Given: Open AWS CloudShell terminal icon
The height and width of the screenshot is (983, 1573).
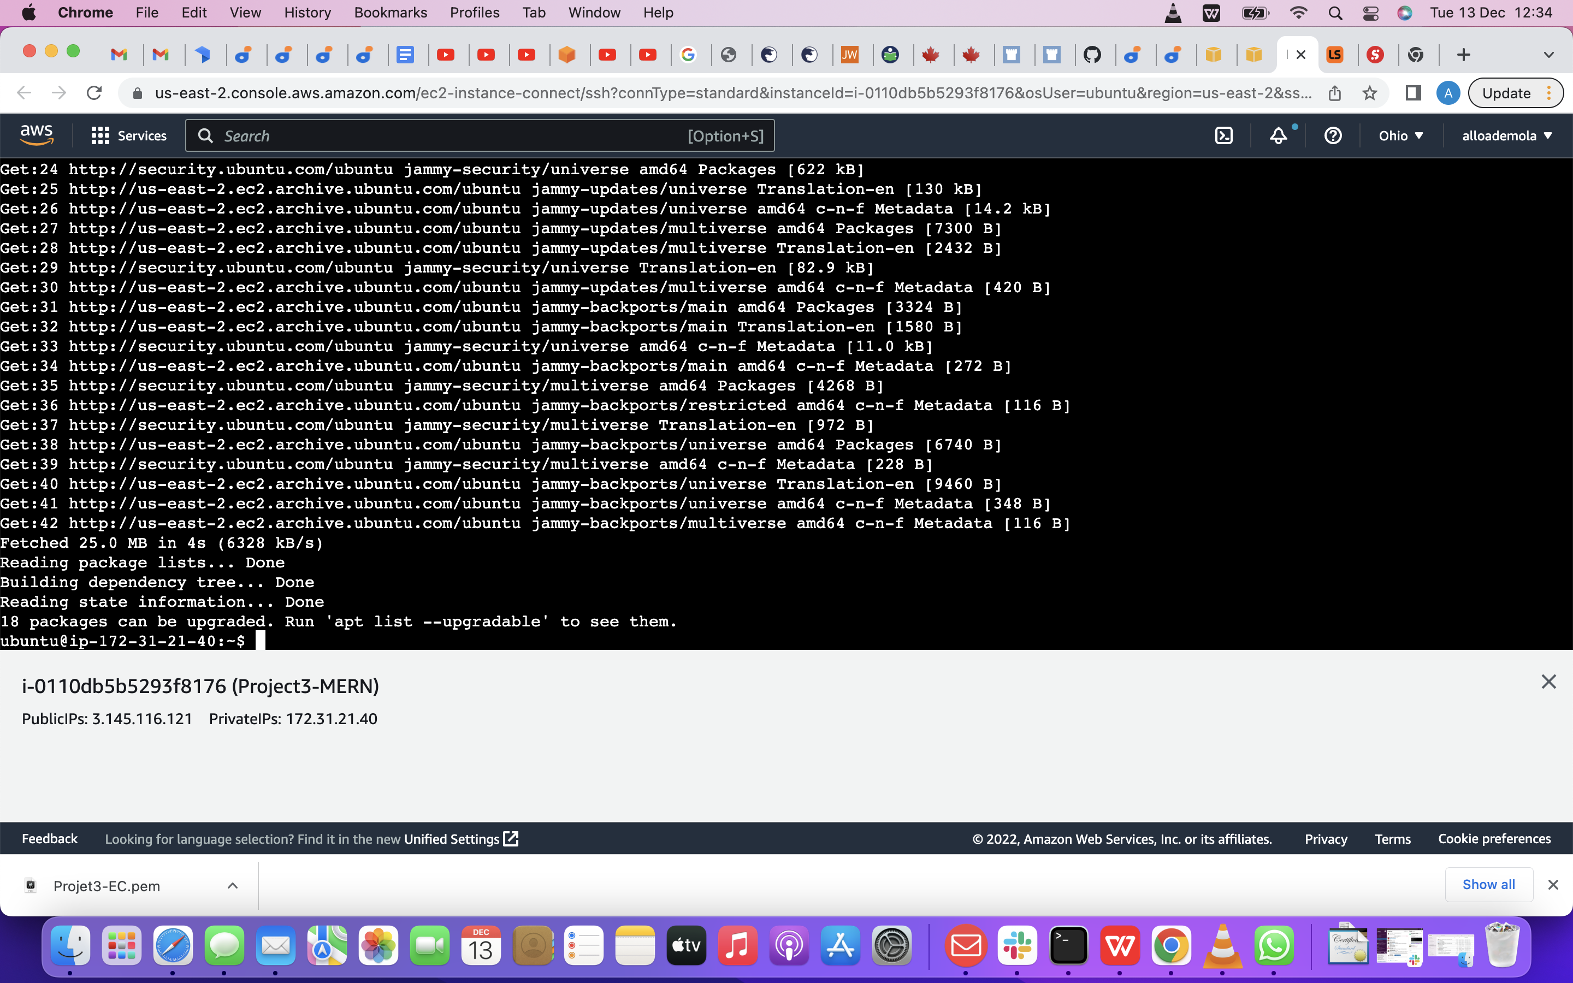Looking at the screenshot, I should tap(1225, 135).
